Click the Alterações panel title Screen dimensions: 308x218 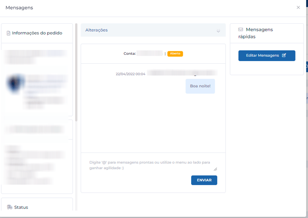(96, 30)
